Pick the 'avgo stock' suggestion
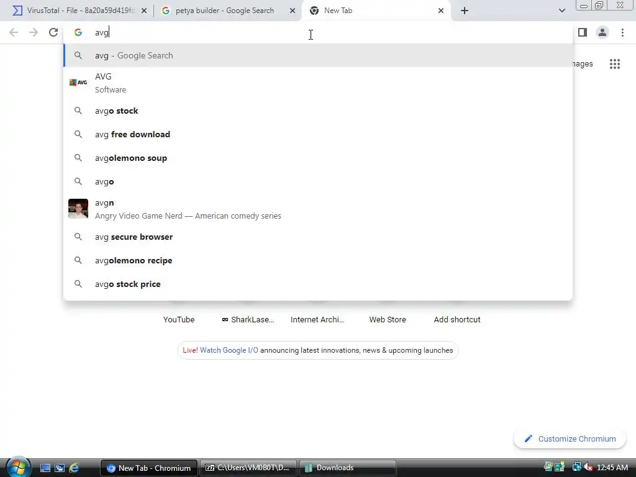 point(318,111)
